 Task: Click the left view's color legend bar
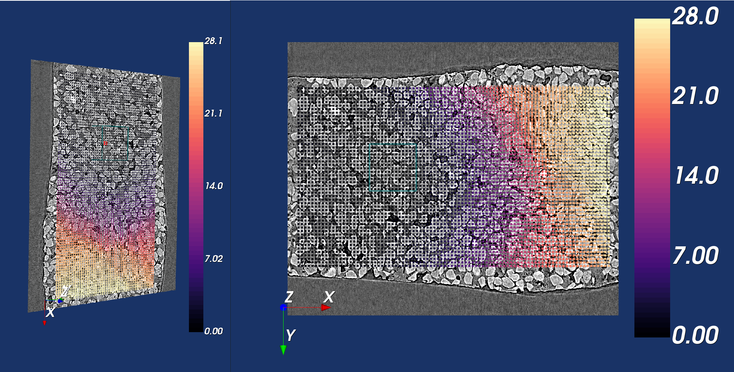coord(196,187)
